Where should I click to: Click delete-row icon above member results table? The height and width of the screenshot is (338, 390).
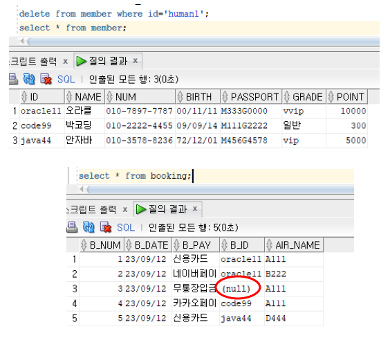click(46, 79)
